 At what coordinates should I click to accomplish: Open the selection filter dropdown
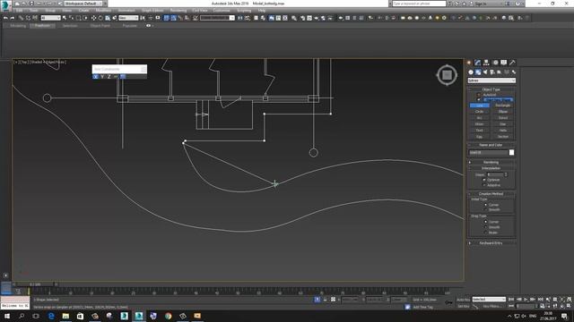(50, 18)
